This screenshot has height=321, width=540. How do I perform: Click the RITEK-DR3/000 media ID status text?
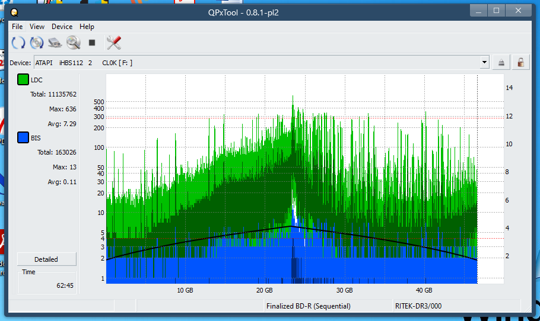418,306
